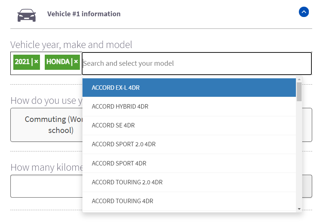Click the car icon beside Vehicle #1

[27, 15]
